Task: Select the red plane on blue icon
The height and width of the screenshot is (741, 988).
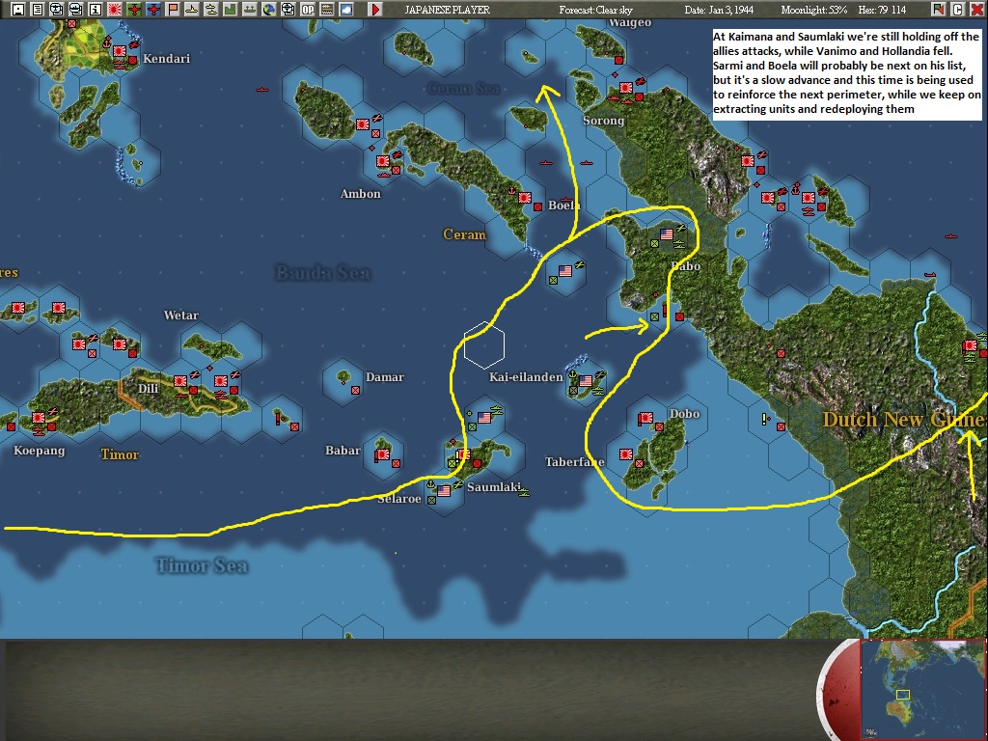Action: [153, 10]
